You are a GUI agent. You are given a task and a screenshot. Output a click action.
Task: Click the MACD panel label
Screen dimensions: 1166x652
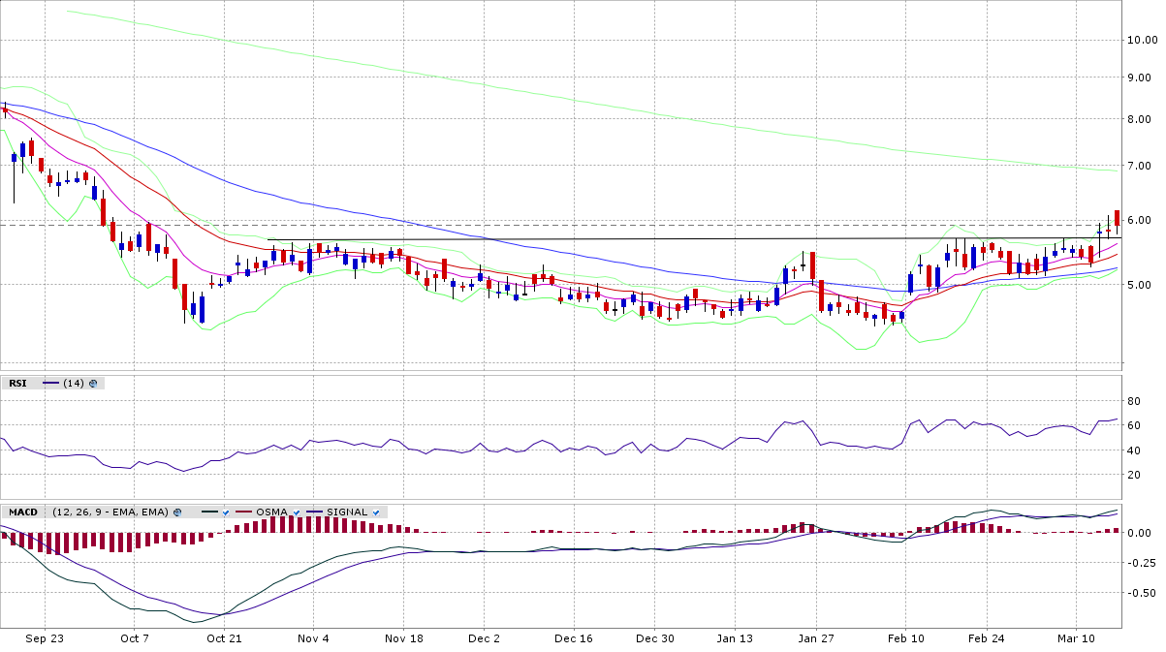21,512
